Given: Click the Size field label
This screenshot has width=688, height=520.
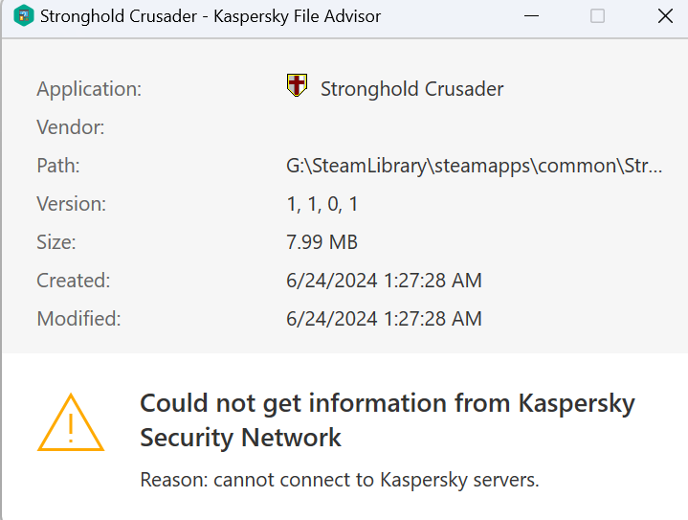Looking at the screenshot, I should point(56,242).
